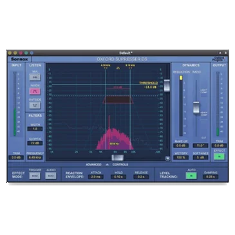This screenshot has width=235, height=235.
Task: Click the Make-Up gain value field
Action: tap(181, 146)
